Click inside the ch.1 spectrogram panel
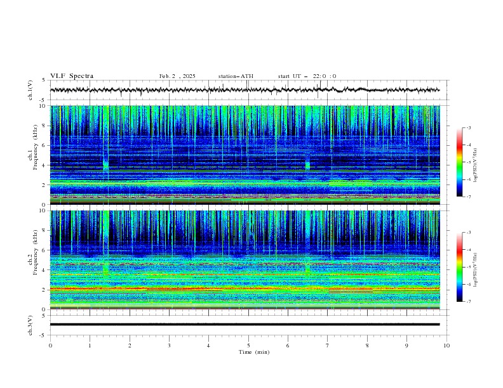 245,155
